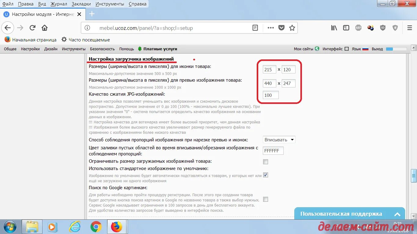Switch to Firefox in the taskbar
Image resolution: width=417 pixels, height=234 pixels.
117,227
